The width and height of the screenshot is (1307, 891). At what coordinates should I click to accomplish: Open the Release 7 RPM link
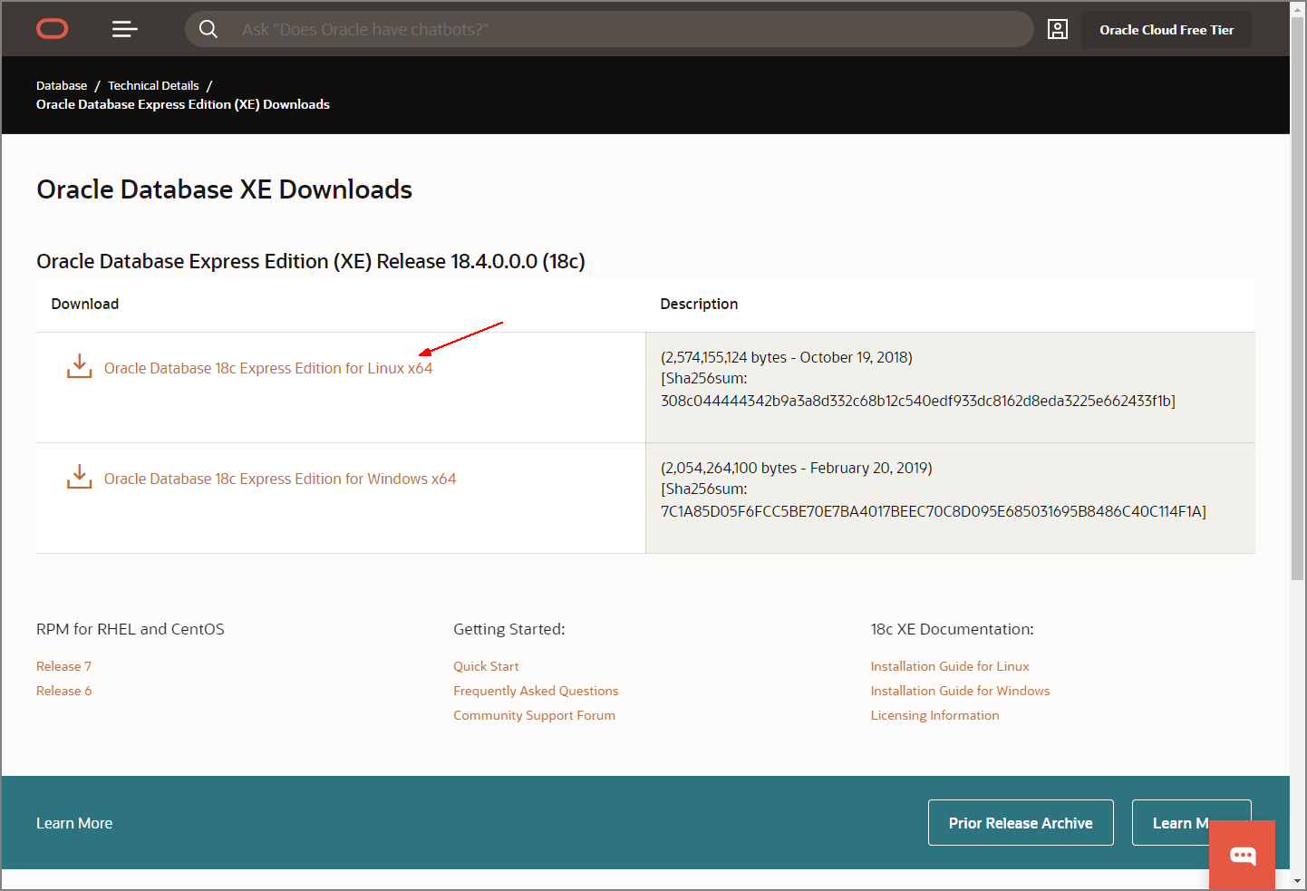point(63,666)
